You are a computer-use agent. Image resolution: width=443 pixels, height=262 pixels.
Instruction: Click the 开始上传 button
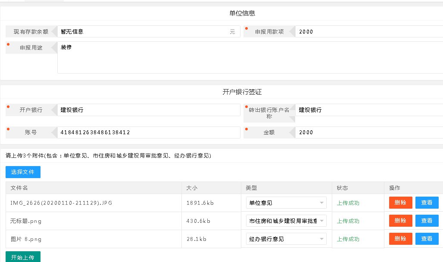(x=23, y=257)
